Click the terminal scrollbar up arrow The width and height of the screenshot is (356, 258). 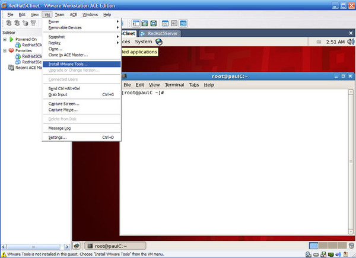click(x=351, y=92)
